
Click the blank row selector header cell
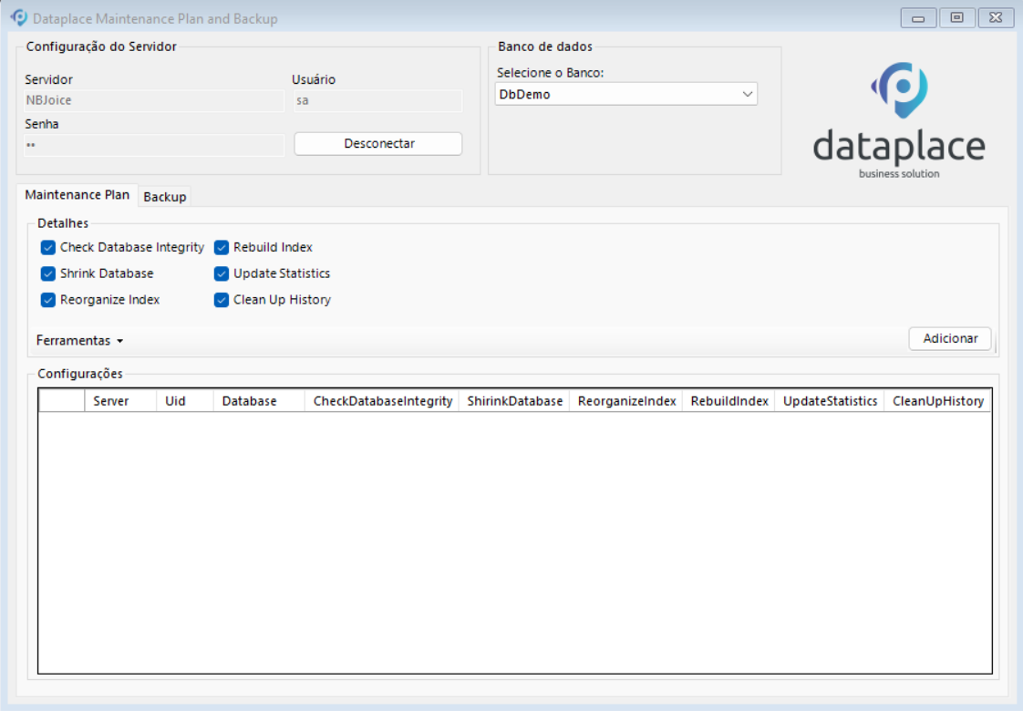pyautogui.click(x=62, y=400)
